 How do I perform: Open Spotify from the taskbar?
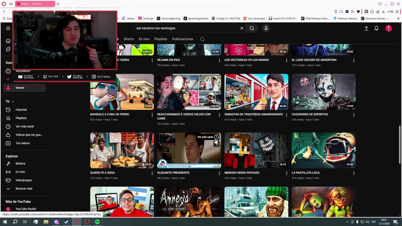[97, 222]
